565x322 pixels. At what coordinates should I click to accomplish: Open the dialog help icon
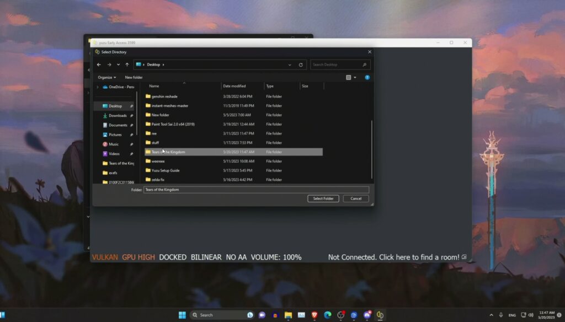[x=367, y=77]
